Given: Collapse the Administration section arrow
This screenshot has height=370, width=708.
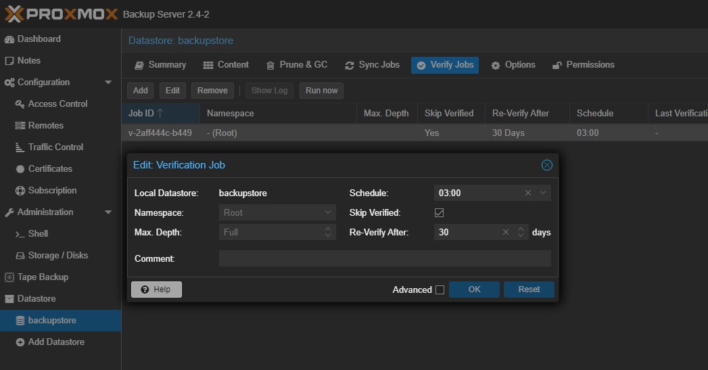Looking at the screenshot, I should coord(108,212).
